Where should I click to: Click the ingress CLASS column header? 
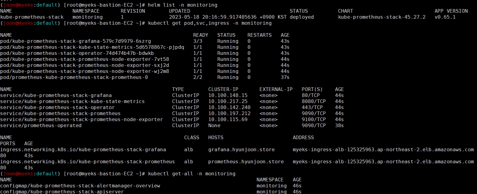(x=192, y=137)
